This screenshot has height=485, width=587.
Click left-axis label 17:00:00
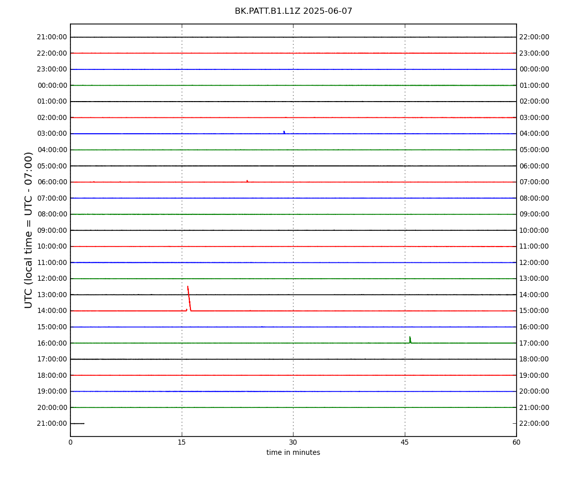[x=52, y=359]
